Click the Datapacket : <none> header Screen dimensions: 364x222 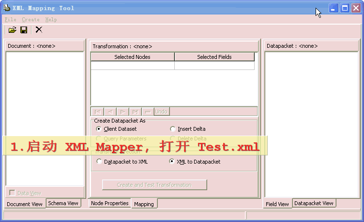click(x=312, y=46)
